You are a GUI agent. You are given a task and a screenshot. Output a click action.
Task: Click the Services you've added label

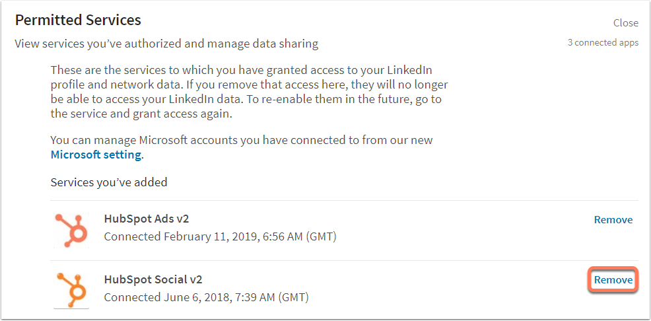109,182
